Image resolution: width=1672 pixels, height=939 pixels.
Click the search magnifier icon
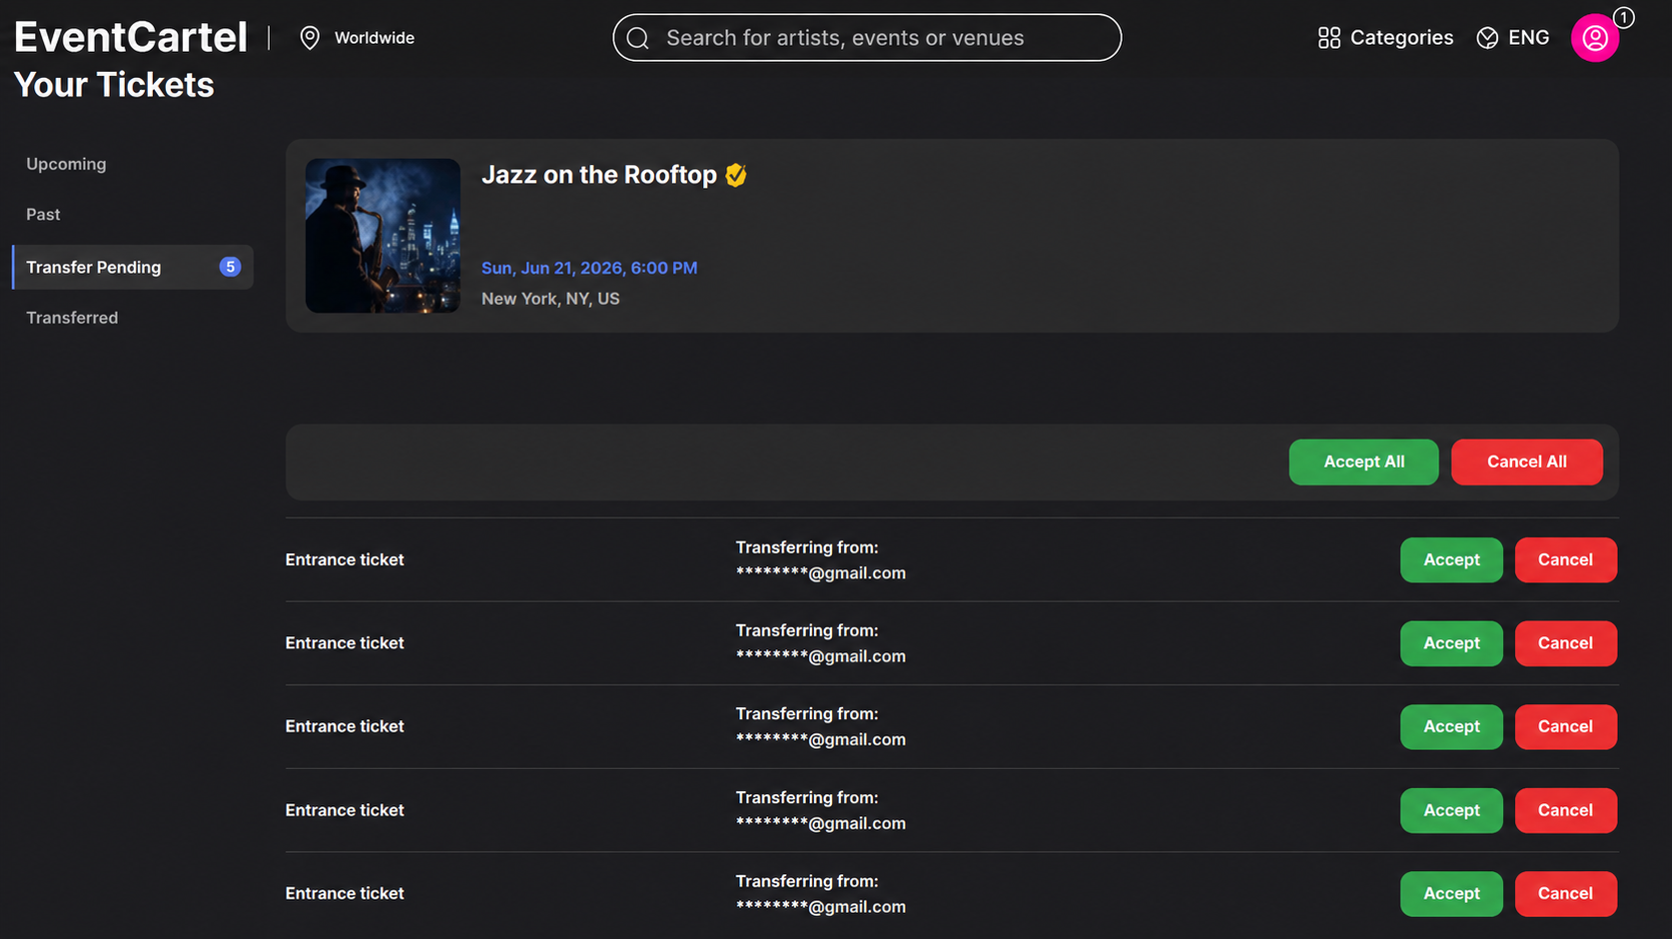coord(638,38)
